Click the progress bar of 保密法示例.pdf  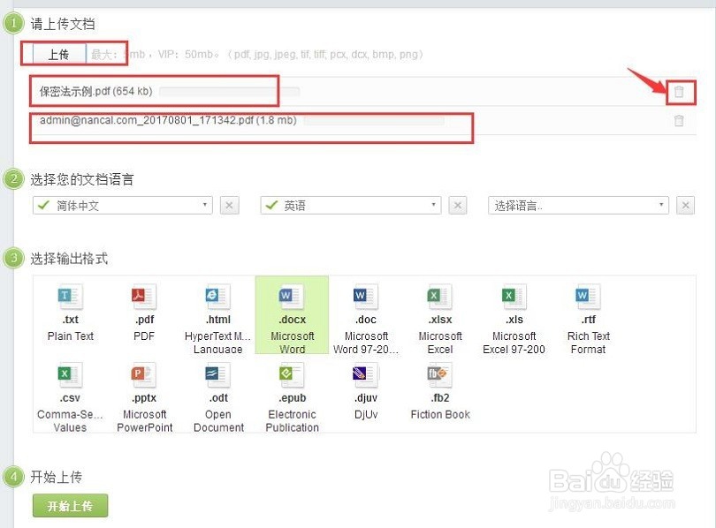click(x=230, y=92)
